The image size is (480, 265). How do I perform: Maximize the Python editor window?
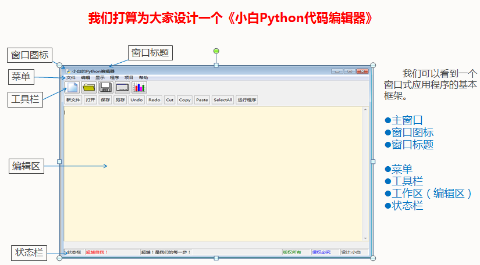coord(350,71)
